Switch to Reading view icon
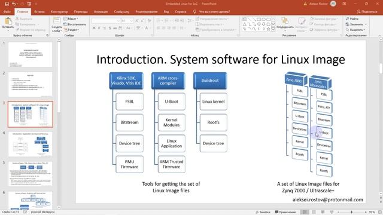Image resolution: width=383 pixels, height=215 pixels. [x=323, y=212]
